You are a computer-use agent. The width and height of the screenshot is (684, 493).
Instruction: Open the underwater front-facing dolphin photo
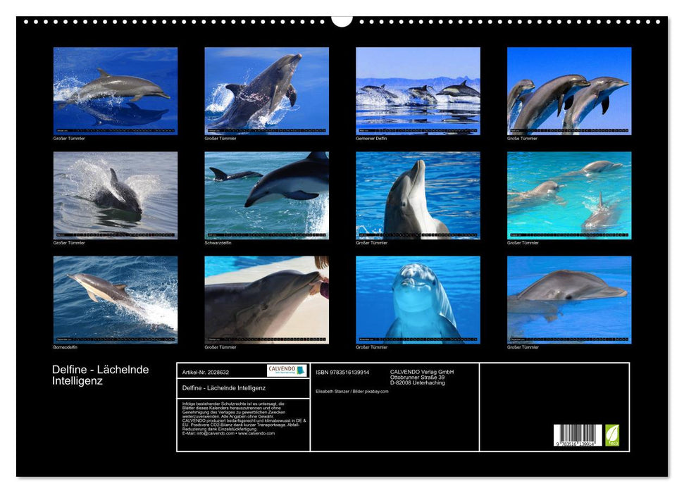click(418, 299)
